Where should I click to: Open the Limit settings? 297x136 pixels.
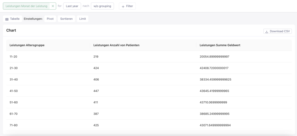pyautogui.click(x=83, y=19)
